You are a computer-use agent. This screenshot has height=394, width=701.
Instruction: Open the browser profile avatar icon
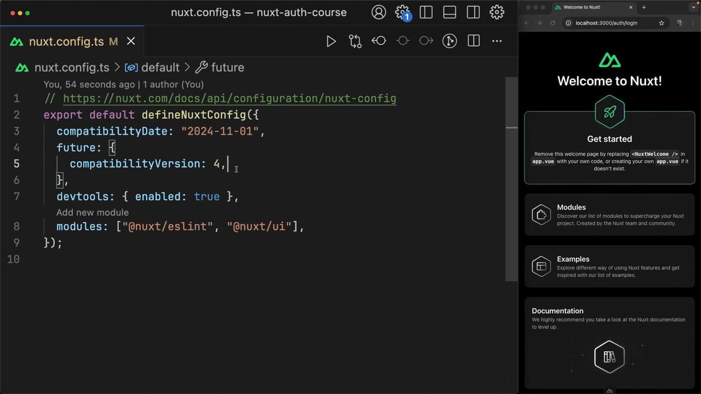[x=680, y=23]
